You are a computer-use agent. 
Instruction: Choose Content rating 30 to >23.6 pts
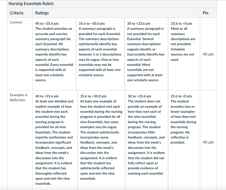point(146,54)
